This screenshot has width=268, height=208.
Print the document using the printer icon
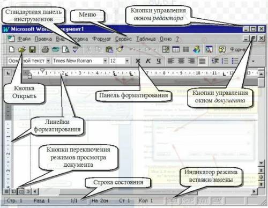(45, 49)
